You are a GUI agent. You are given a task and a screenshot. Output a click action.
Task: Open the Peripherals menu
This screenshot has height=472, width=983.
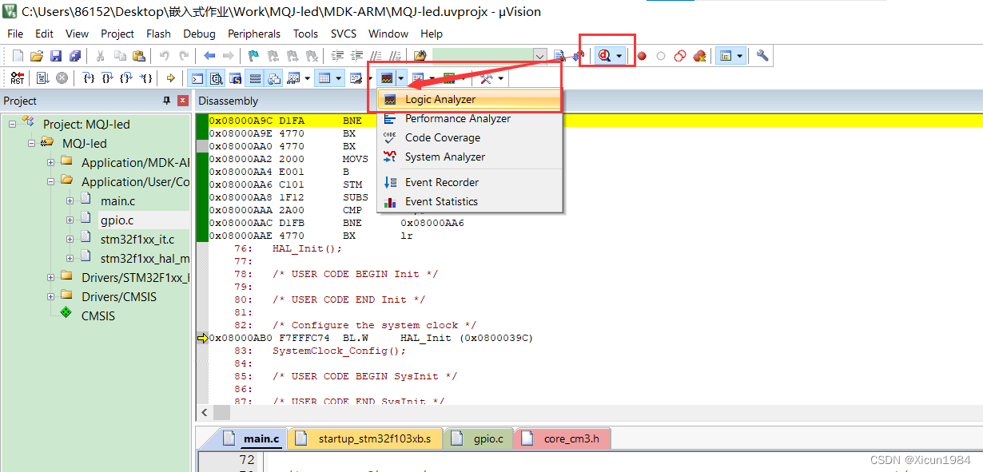[x=254, y=34]
